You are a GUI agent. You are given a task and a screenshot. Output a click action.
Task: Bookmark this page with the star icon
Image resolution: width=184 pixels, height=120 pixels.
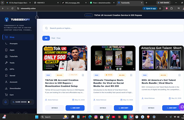(160, 8)
